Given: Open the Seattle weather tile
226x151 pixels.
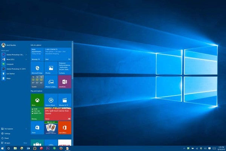Looking at the screenshot, I should click(37, 82).
